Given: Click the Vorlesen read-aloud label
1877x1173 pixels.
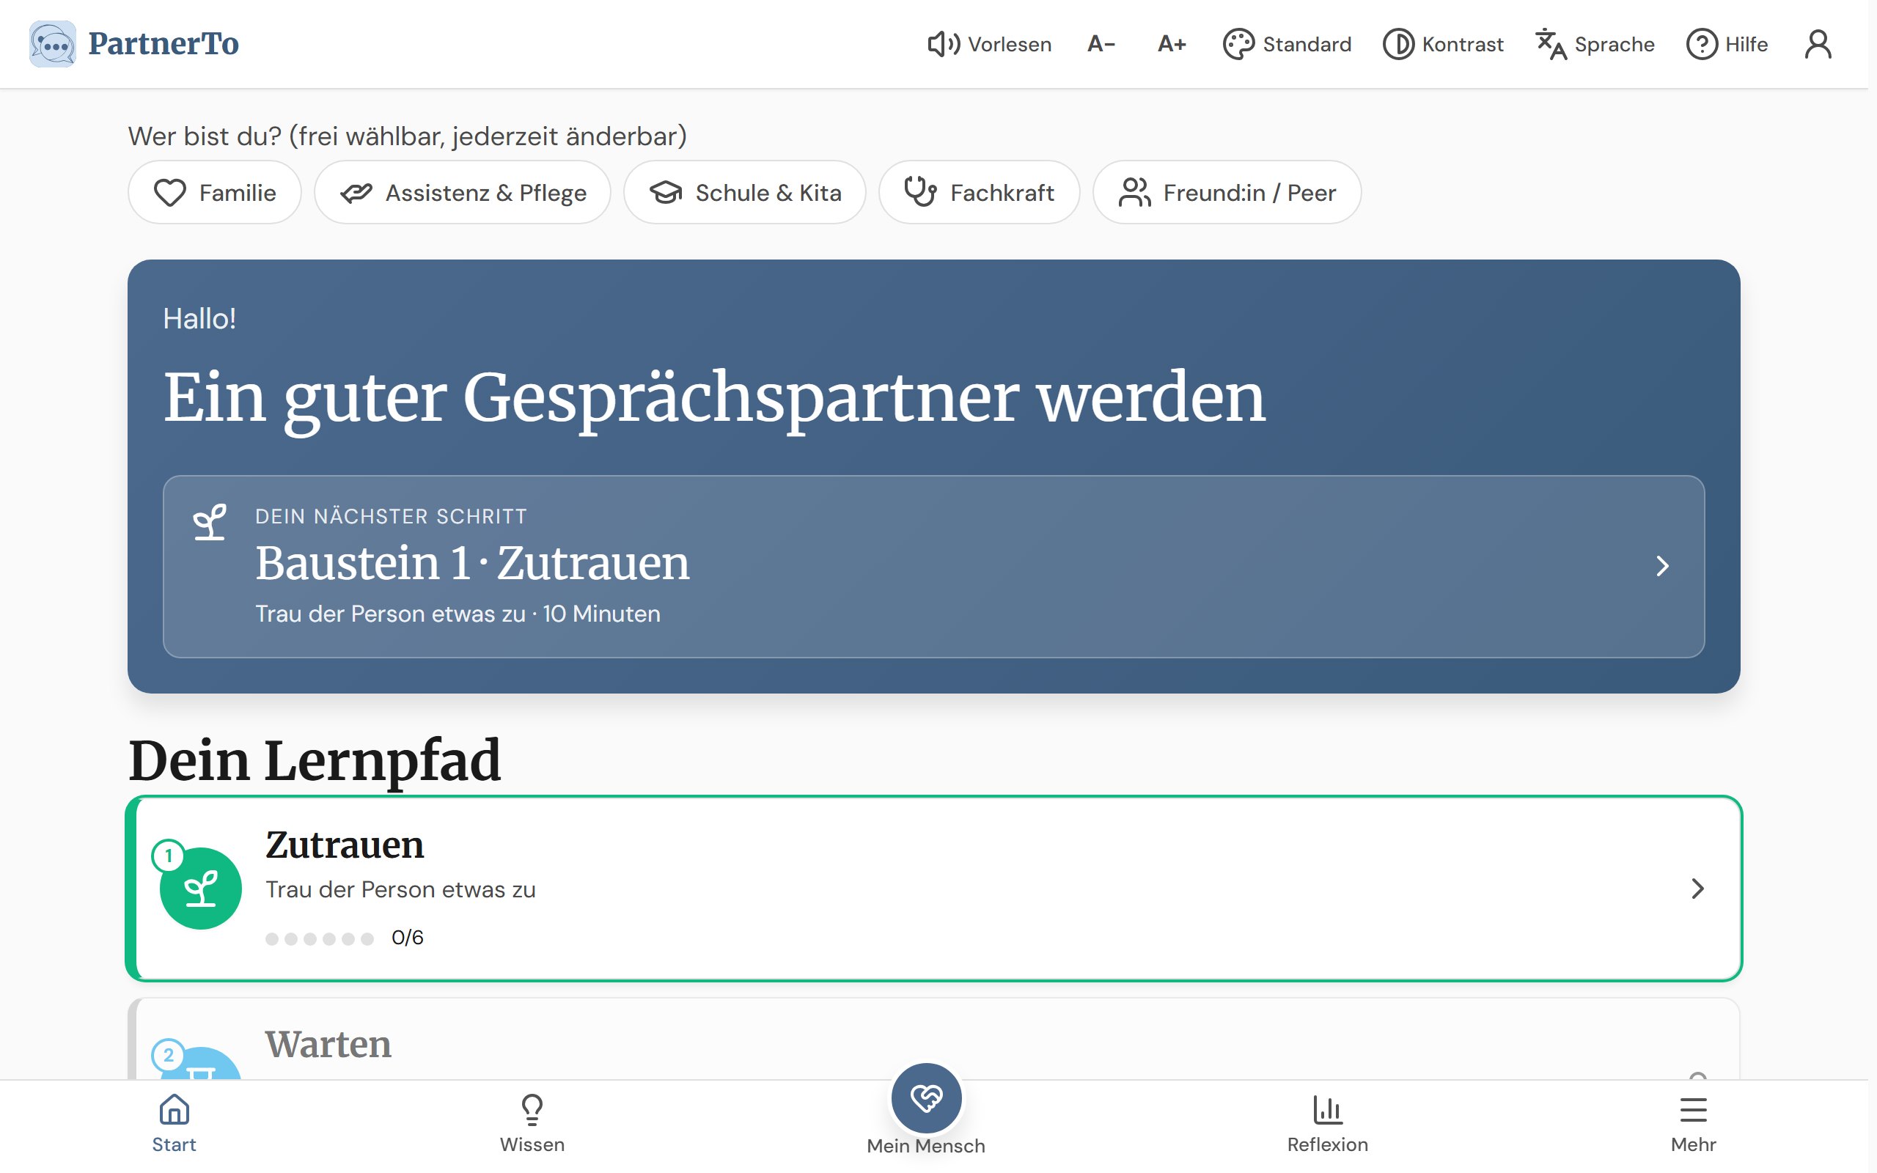Looking at the screenshot, I should [1009, 44].
